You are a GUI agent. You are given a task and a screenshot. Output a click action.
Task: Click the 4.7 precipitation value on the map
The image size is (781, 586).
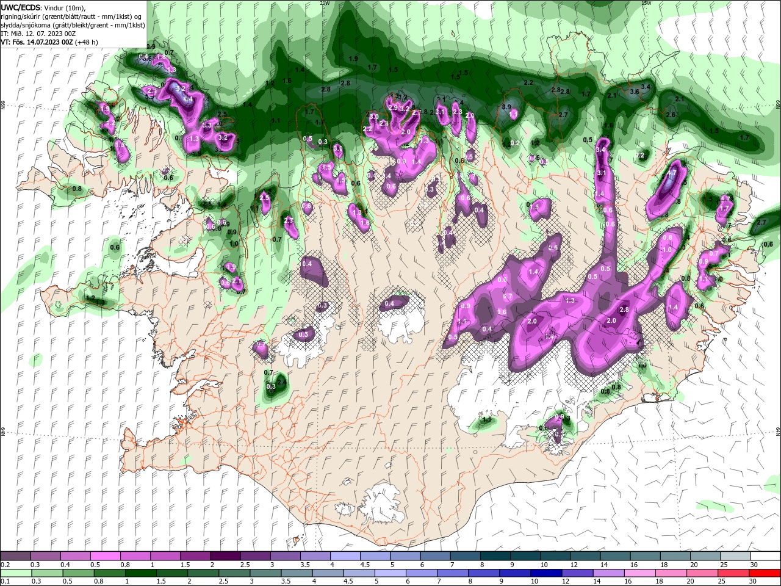point(672,174)
